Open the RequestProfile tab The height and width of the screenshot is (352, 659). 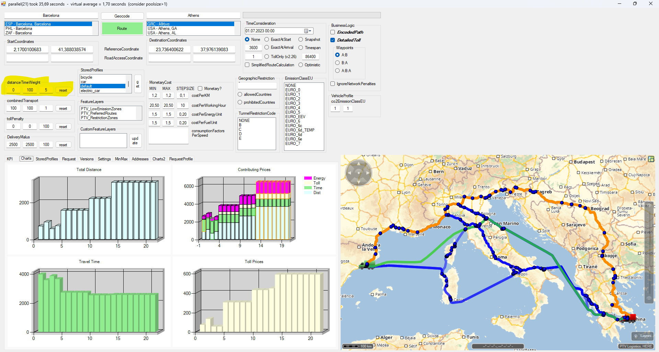[181, 159]
